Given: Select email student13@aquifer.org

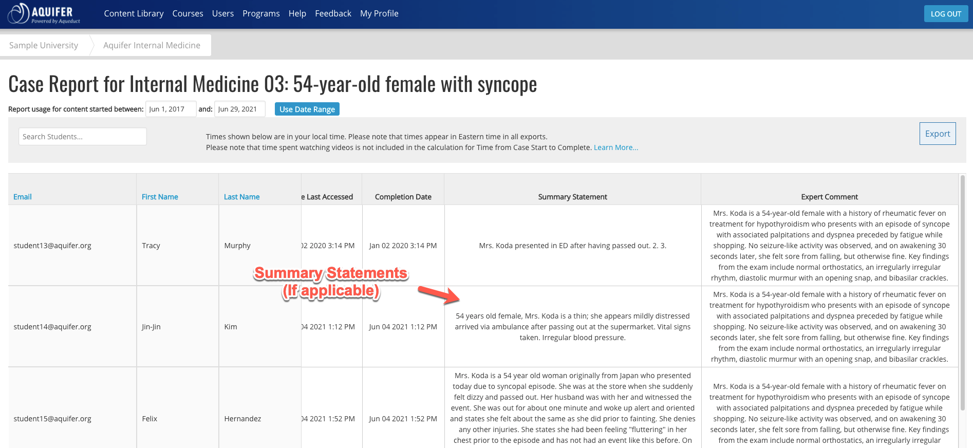Looking at the screenshot, I should (52, 246).
